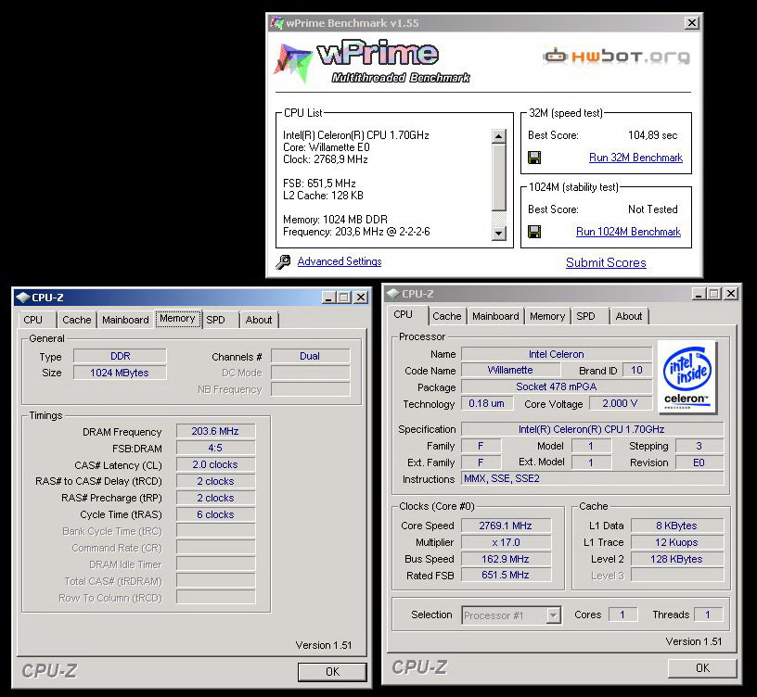Click the save icon for 32M score
Viewport: 757px width, 697px height.
click(x=534, y=158)
